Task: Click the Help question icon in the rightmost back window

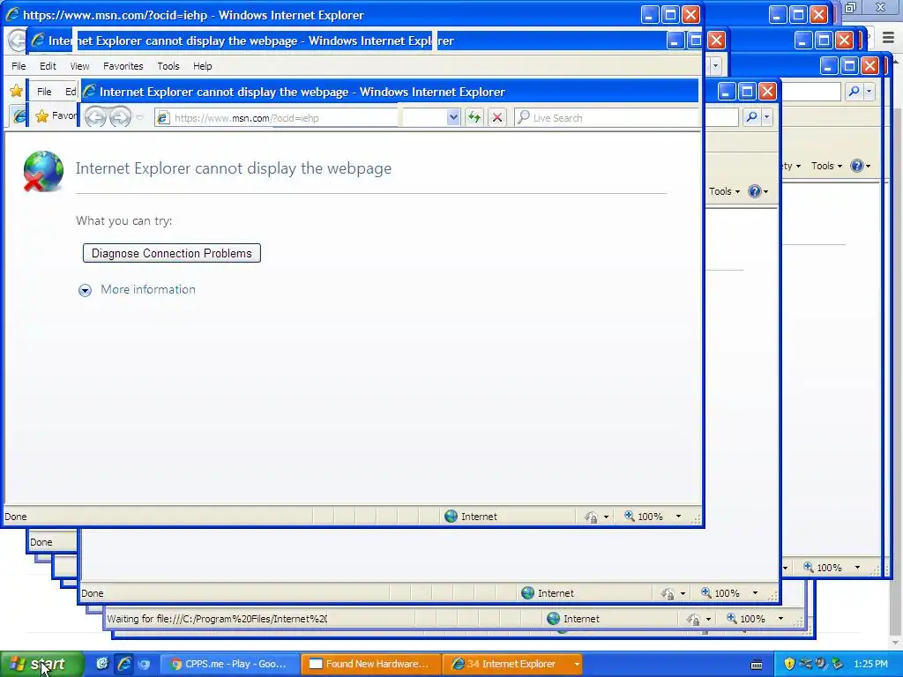Action: click(857, 166)
